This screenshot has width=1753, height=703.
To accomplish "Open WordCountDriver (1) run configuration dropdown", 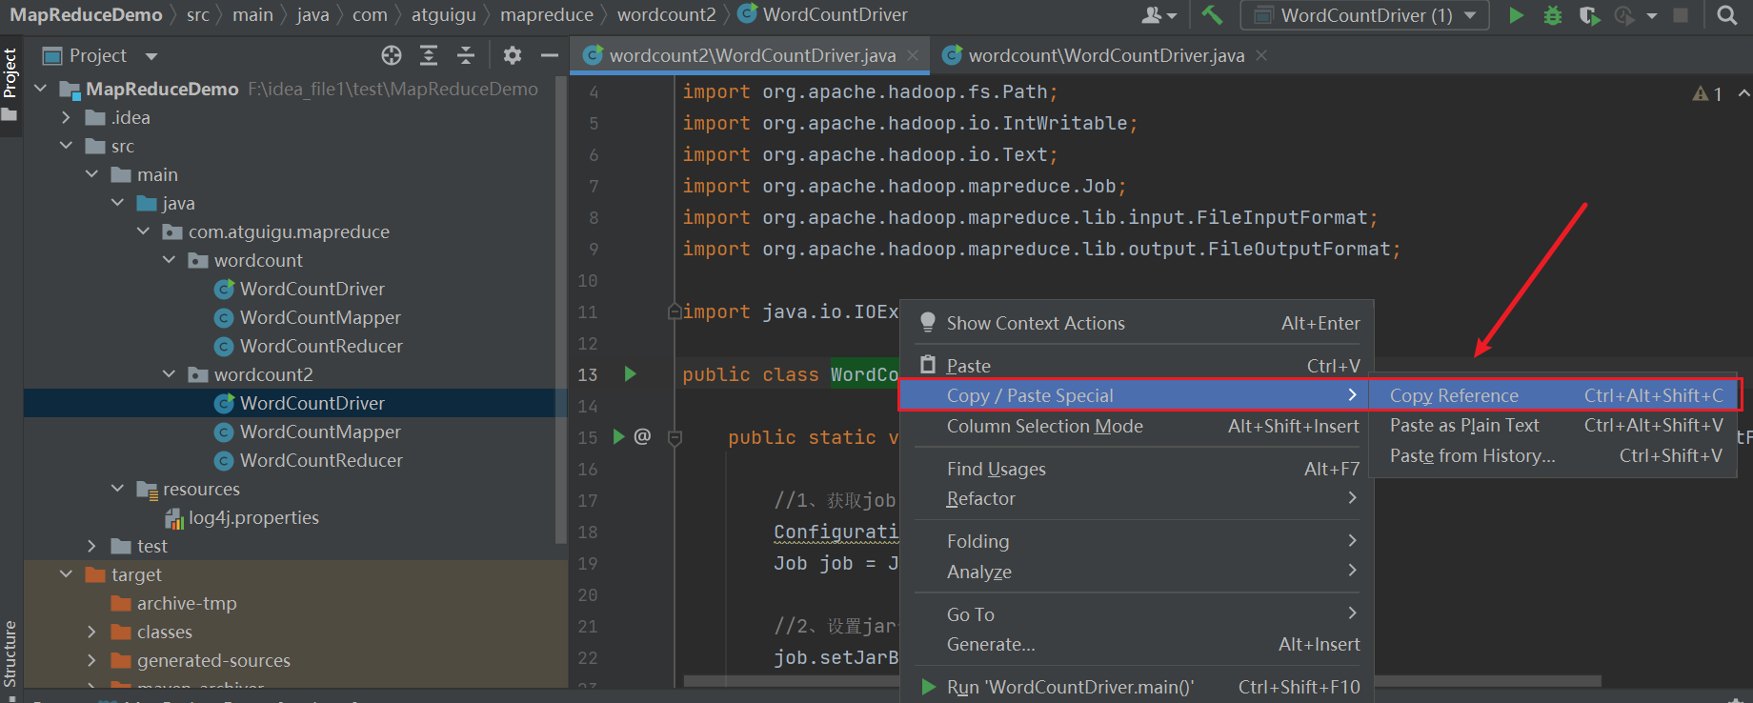I will [1365, 15].
